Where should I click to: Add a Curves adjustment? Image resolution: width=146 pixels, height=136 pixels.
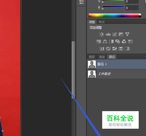(114, 34)
